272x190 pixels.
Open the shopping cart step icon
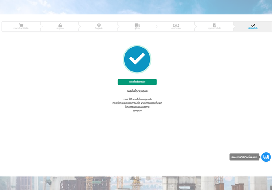tap(21, 26)
